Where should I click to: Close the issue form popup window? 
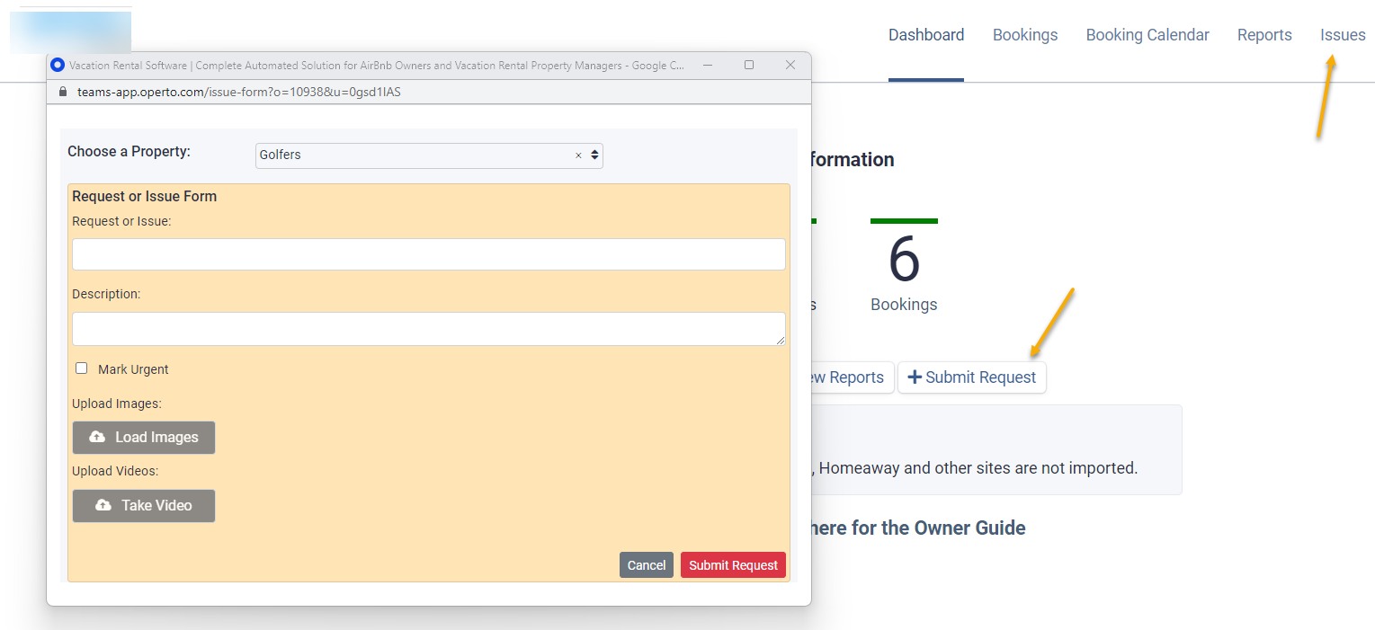(x=790, y=65)
